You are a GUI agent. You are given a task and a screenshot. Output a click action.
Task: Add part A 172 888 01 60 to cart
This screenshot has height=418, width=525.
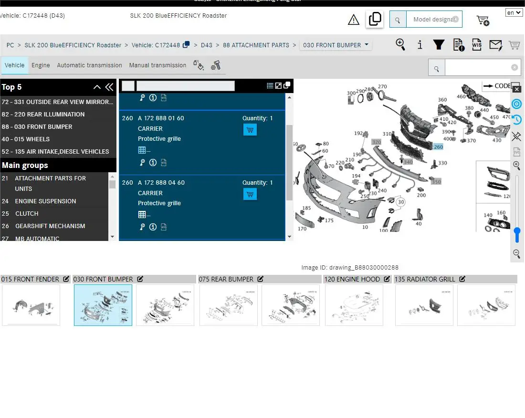[x=250, y=129]
